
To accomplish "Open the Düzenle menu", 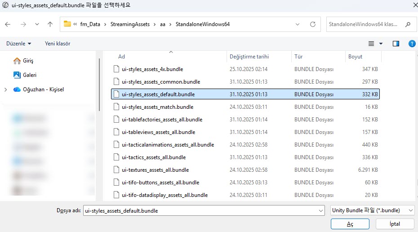I will point(18,44).
